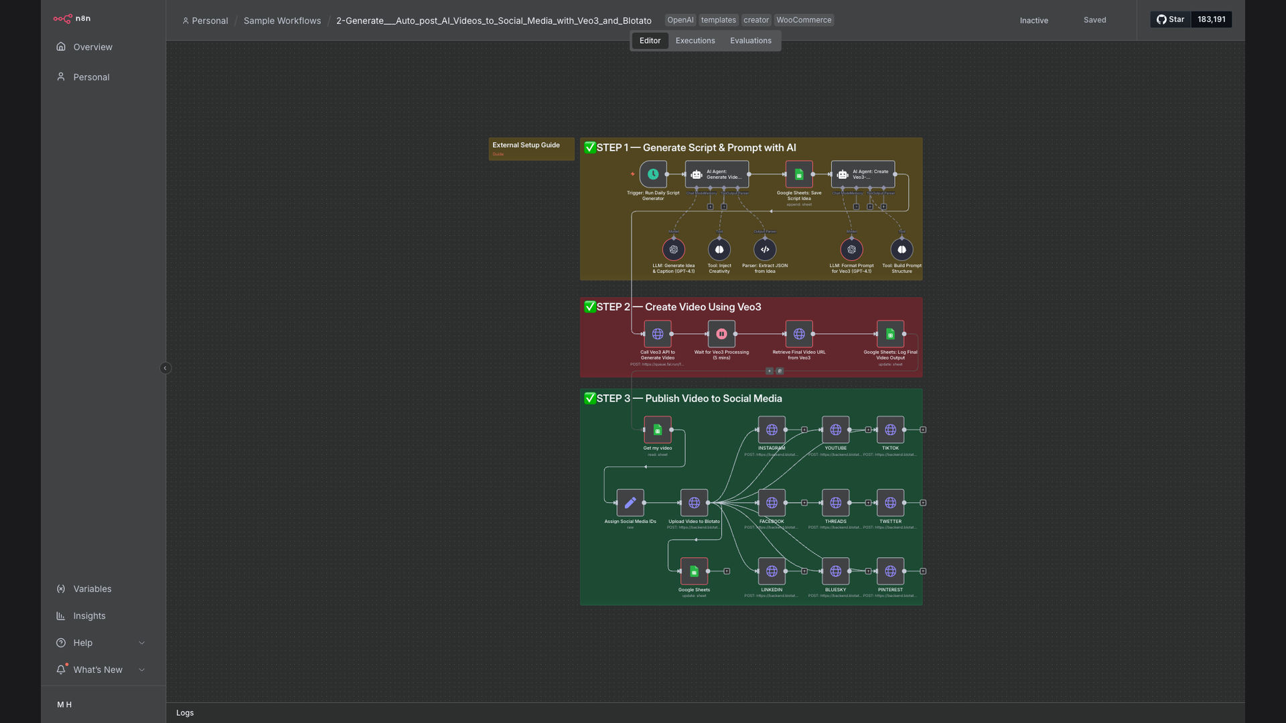The width and height of the screenshot is (1286, 723).
Task: Click the templates tag
Action: [x=718, y=20]
